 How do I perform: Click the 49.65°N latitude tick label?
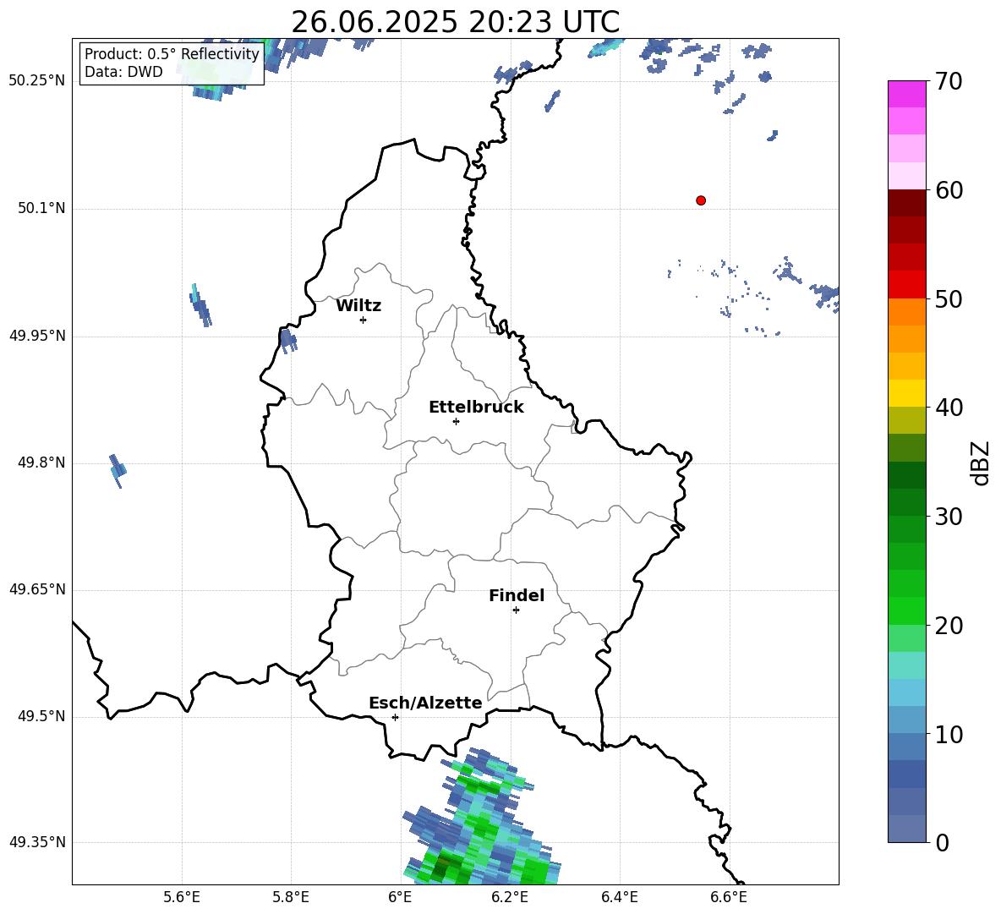click(x=37, y=589)
